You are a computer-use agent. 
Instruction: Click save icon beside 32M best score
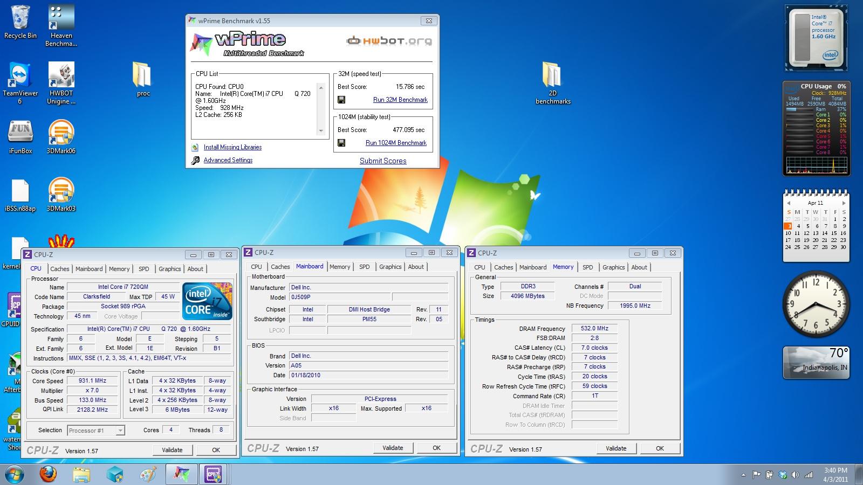[341, 100]
